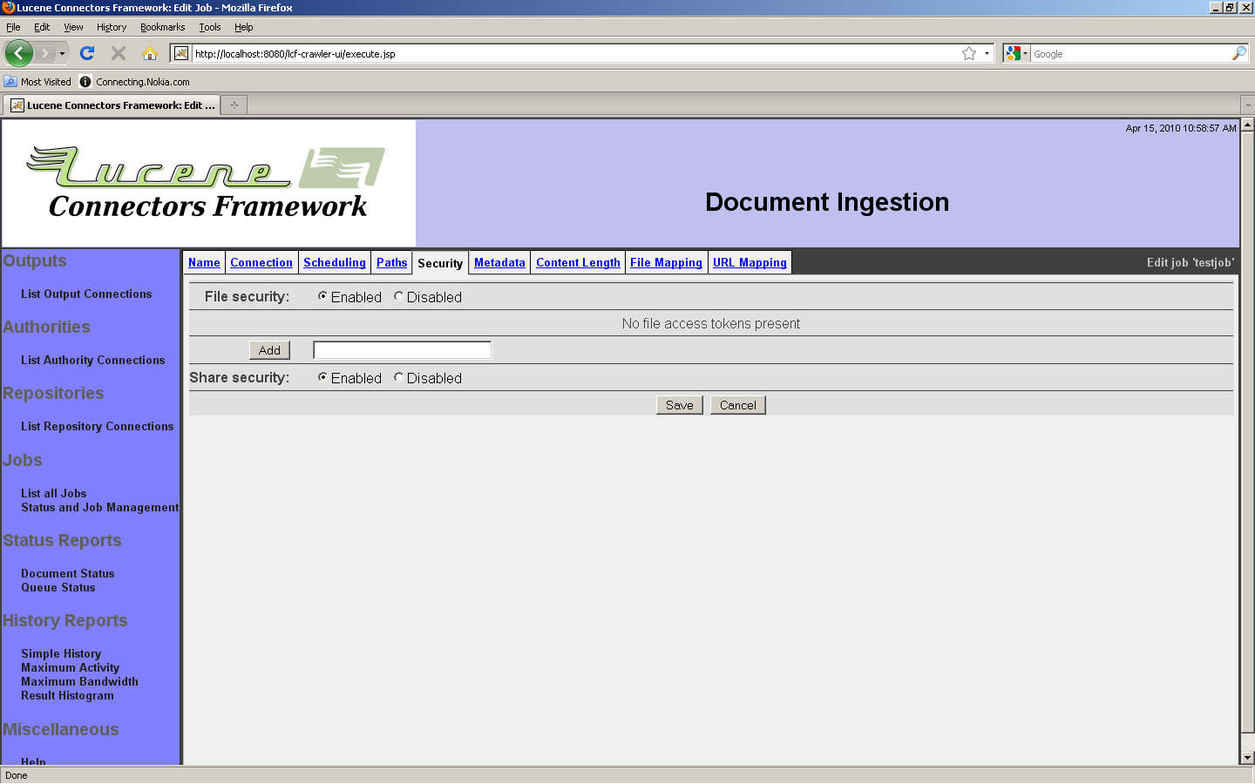The height and width of the screenshot is (784, 1255).
Task: Click the browser Back arrow button
Action: coord(18,53)
